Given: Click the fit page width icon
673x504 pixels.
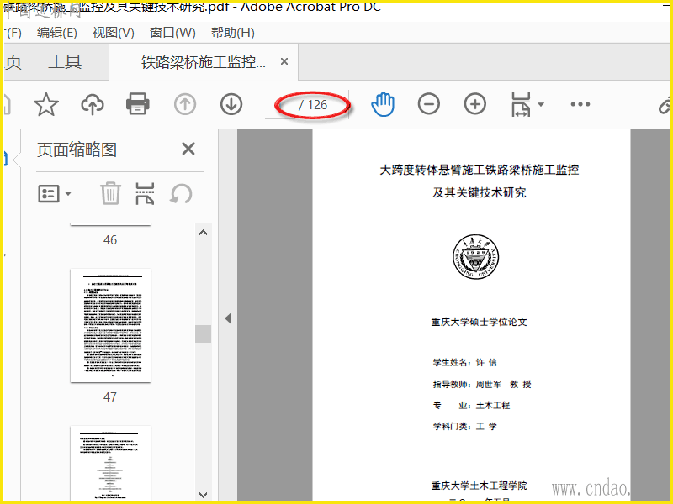Looking at the screenshot, I should tap(521, 104).
